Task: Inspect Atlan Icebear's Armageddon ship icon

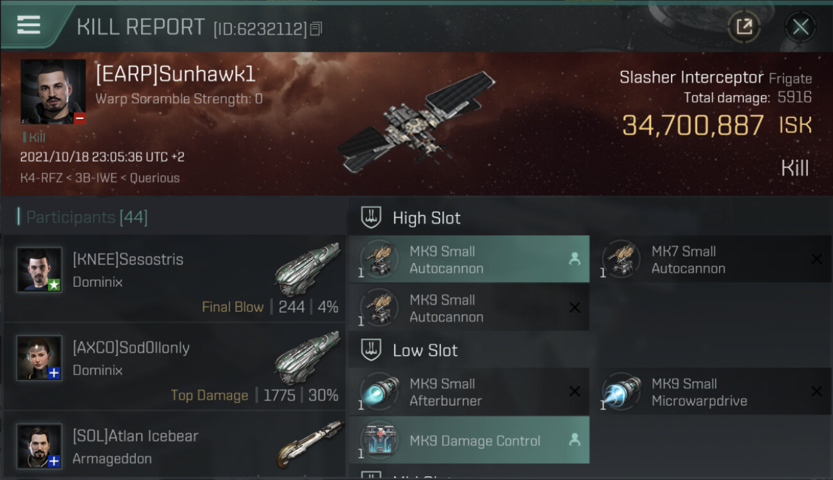Action: [310, 444]
